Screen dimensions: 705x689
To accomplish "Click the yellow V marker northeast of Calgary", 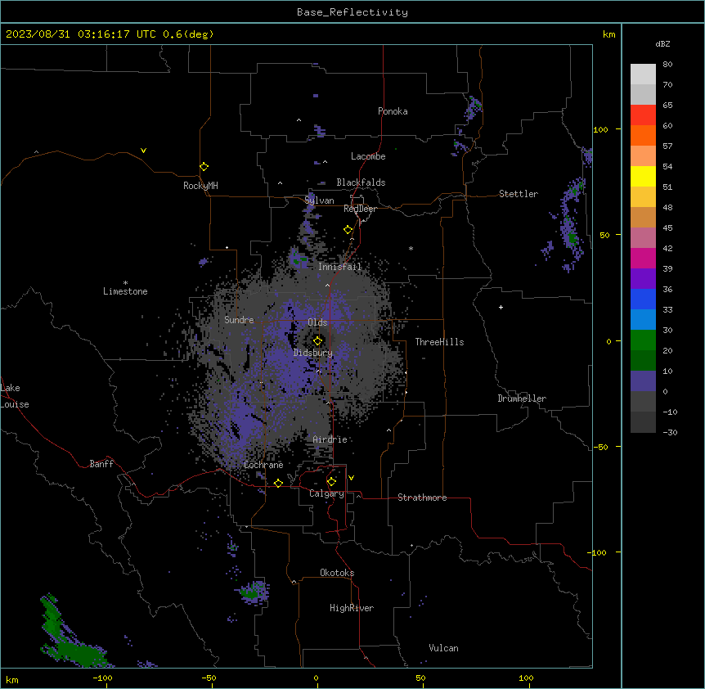I will 351,478.
